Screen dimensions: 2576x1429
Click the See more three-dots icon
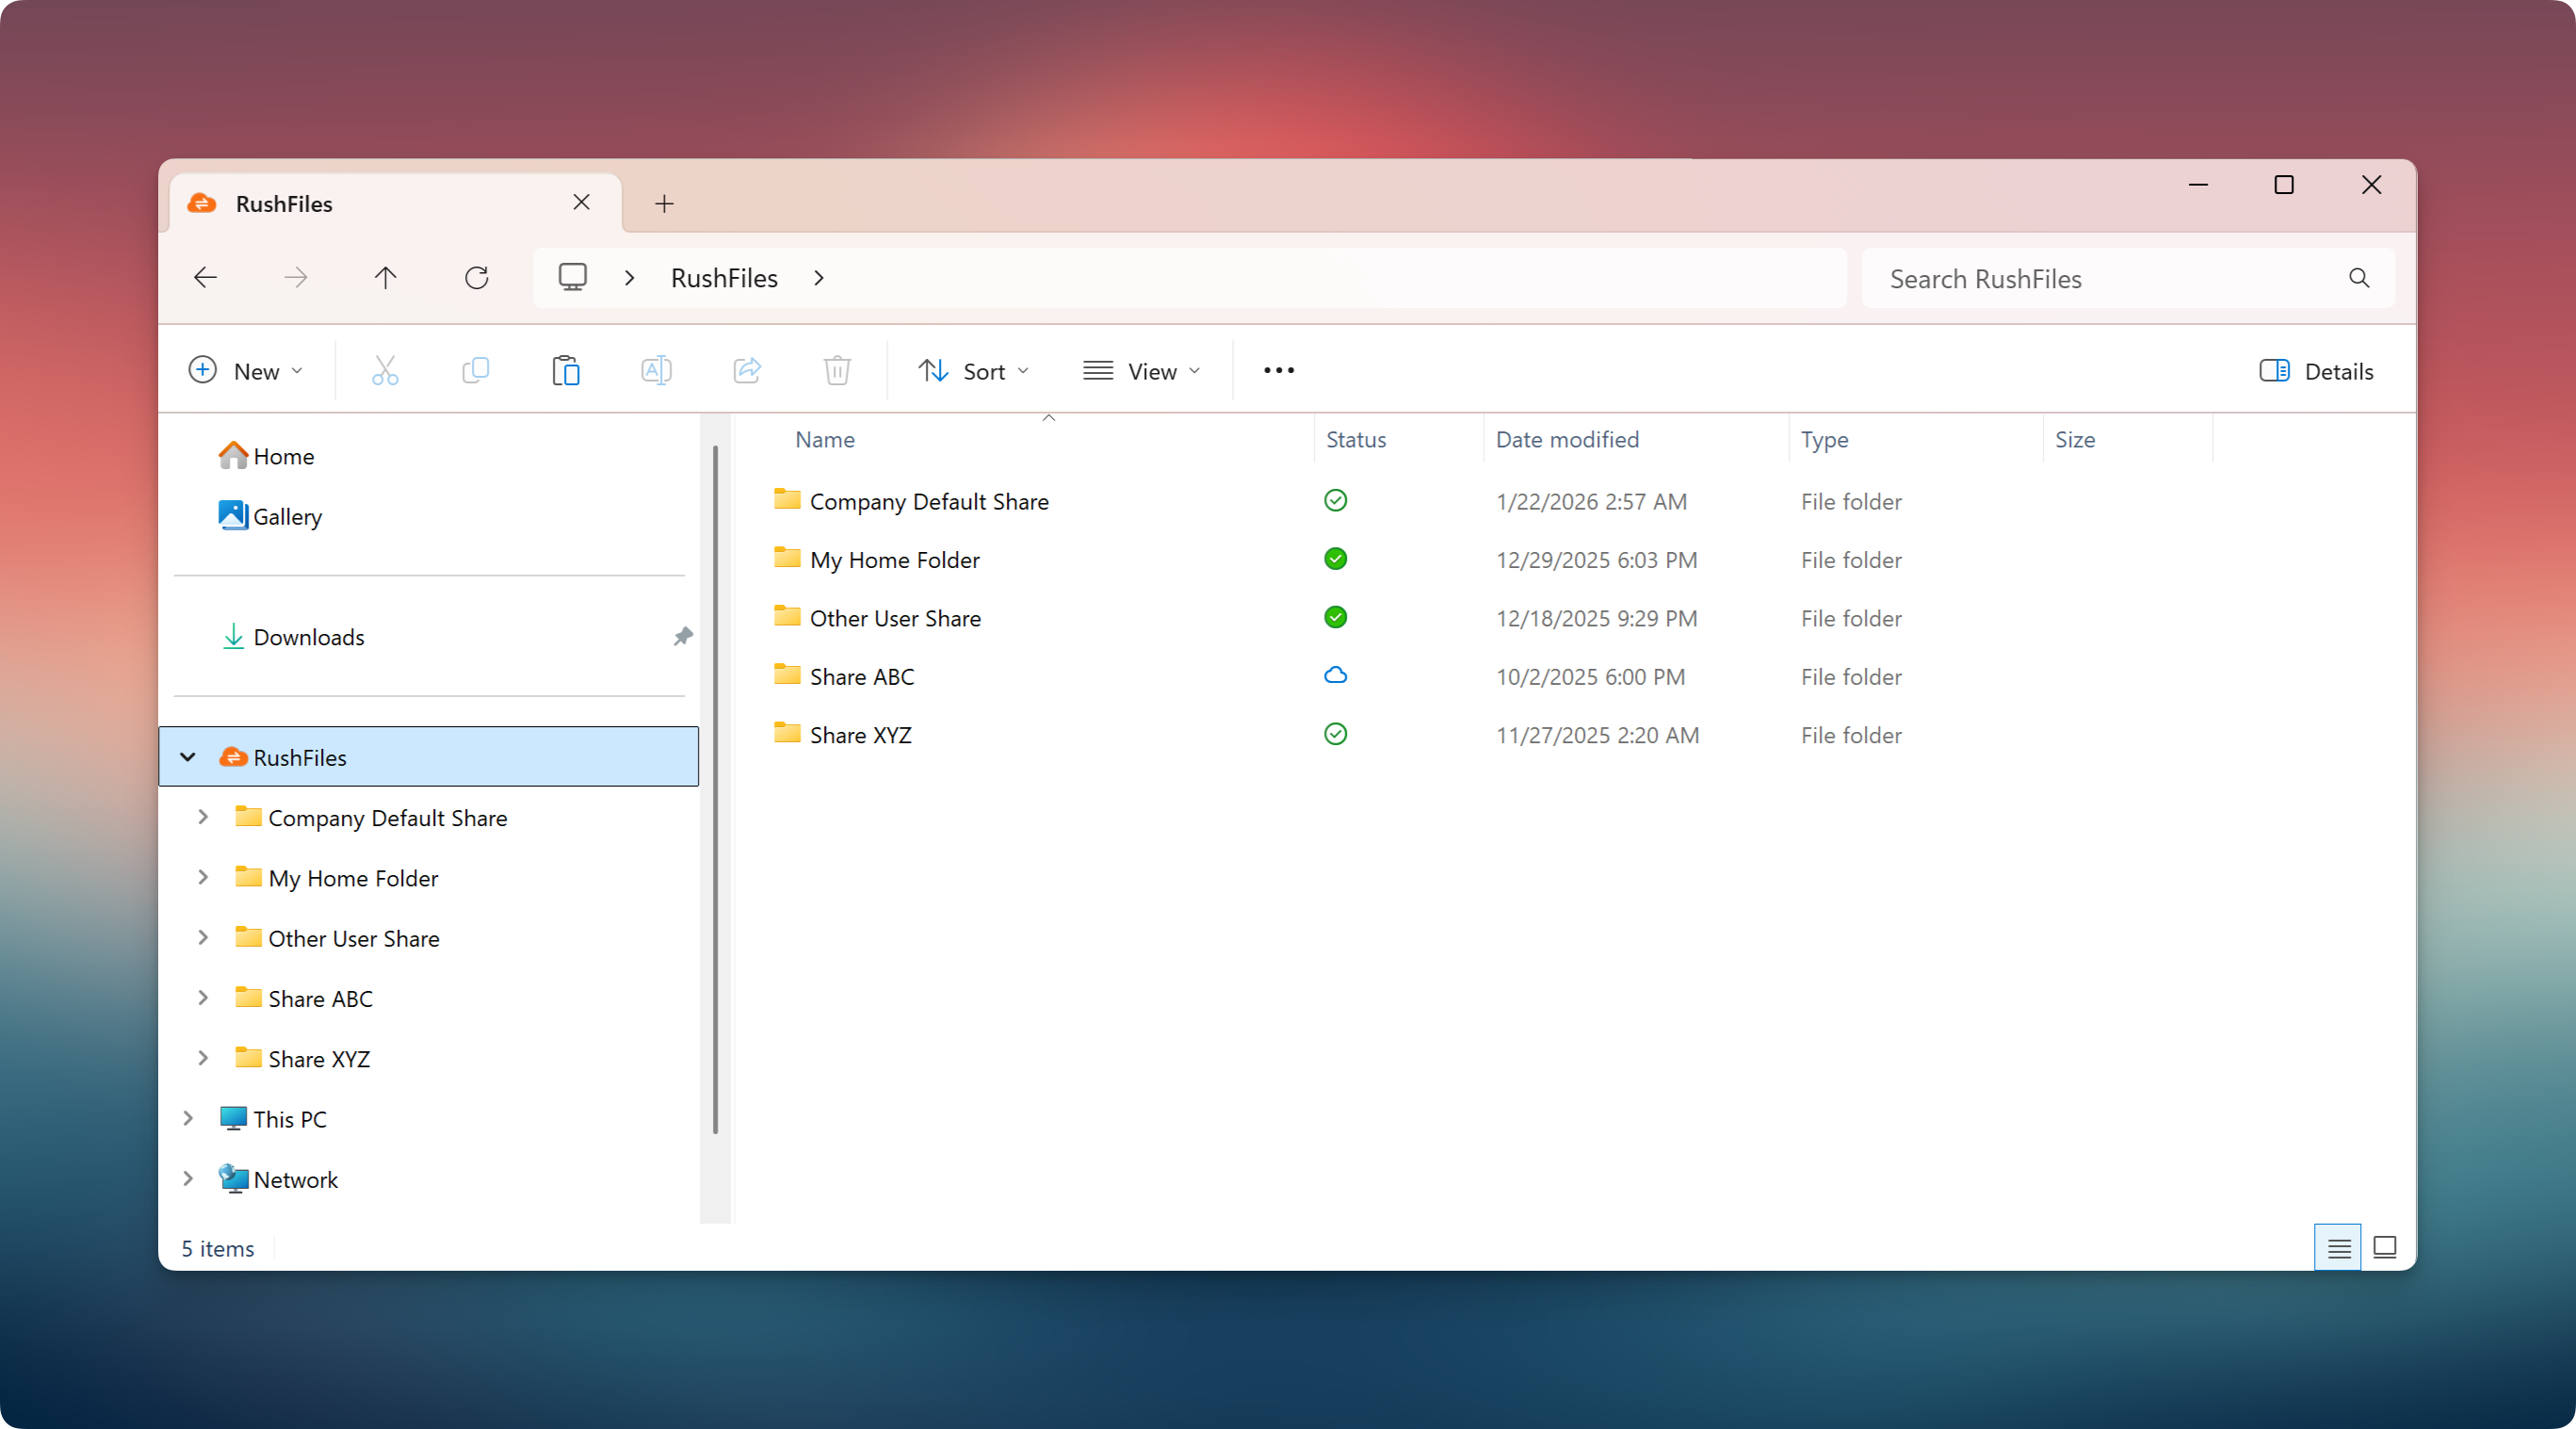tap(1279, 371)
